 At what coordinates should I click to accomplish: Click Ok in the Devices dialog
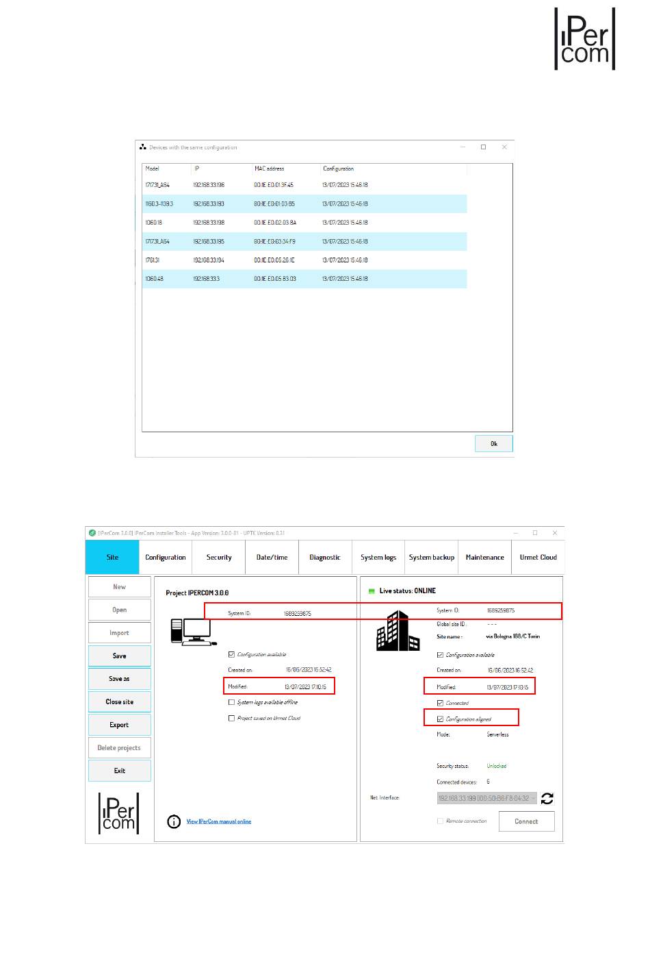(x=494, y=444)
